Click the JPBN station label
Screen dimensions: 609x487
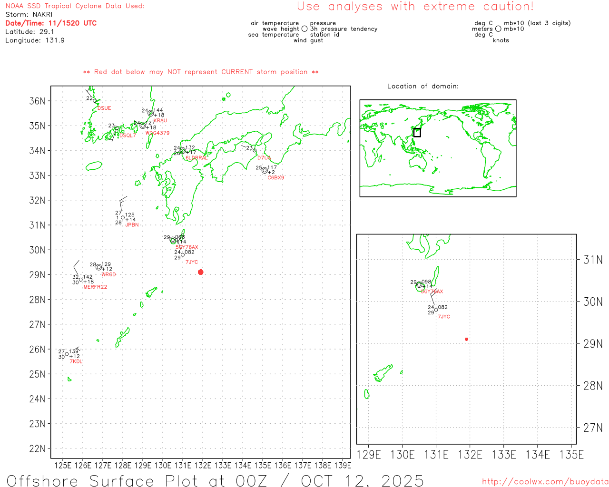pyautogui.click(x=132, y=225)
